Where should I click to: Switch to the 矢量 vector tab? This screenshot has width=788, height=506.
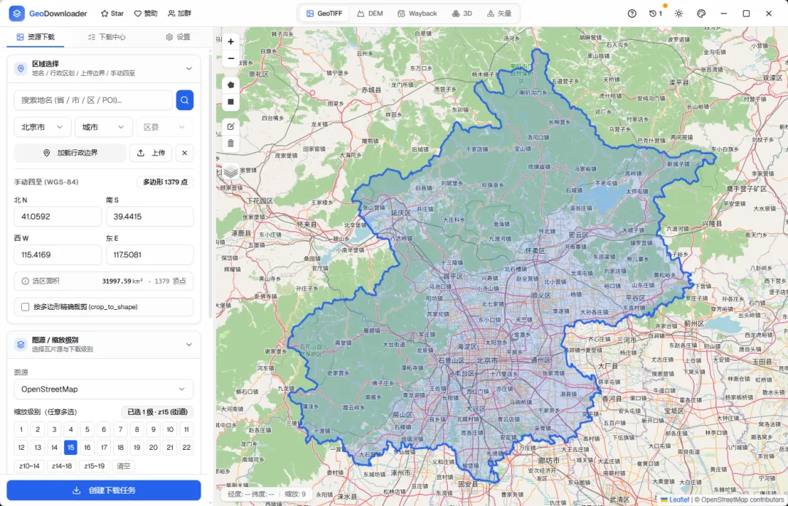pyautogui.click(x=499, y=14)
